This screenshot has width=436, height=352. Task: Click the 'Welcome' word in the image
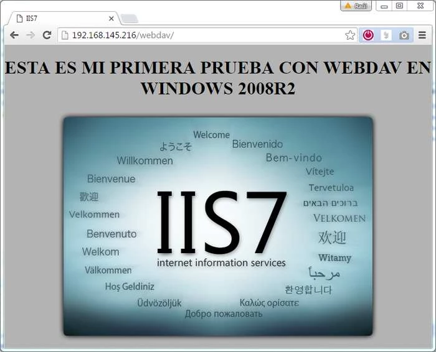[211, 135]
